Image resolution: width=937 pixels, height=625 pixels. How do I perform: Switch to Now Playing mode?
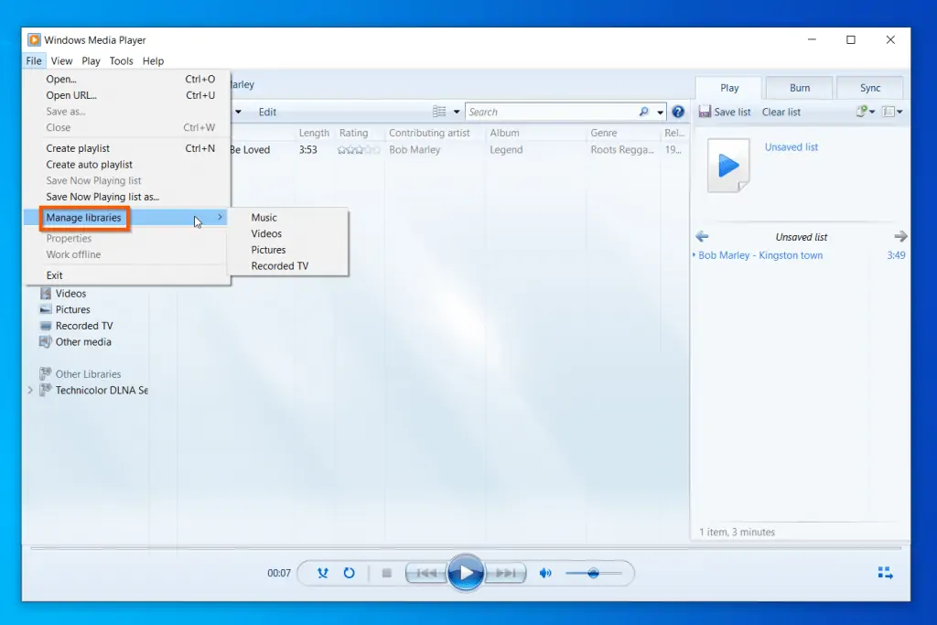pos(885,572)
